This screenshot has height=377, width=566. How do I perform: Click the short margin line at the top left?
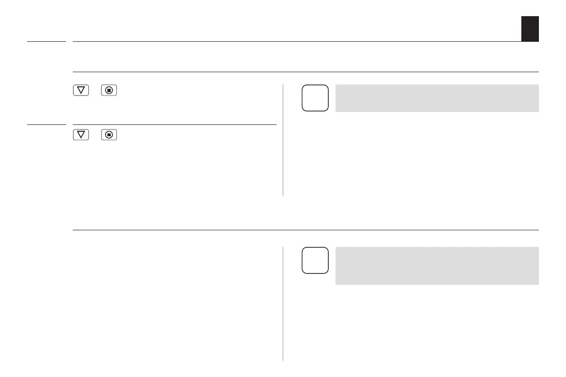tap(46, 42)
